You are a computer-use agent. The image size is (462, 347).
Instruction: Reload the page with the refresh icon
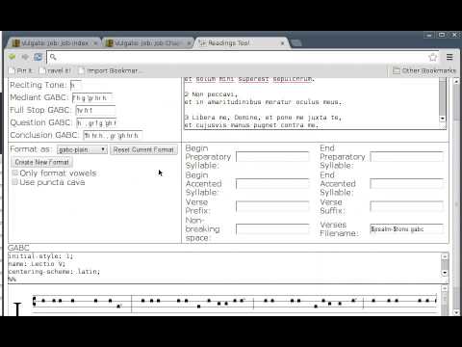click(38, 57)
